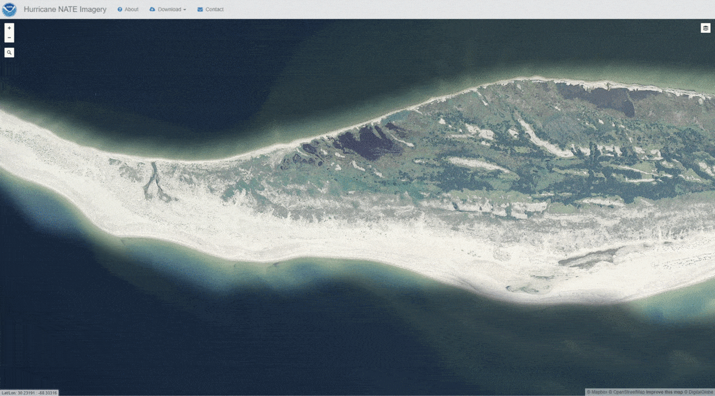Open the Mapbox attribution link
The width and height of the screenshot is (715, 396).
598,392
